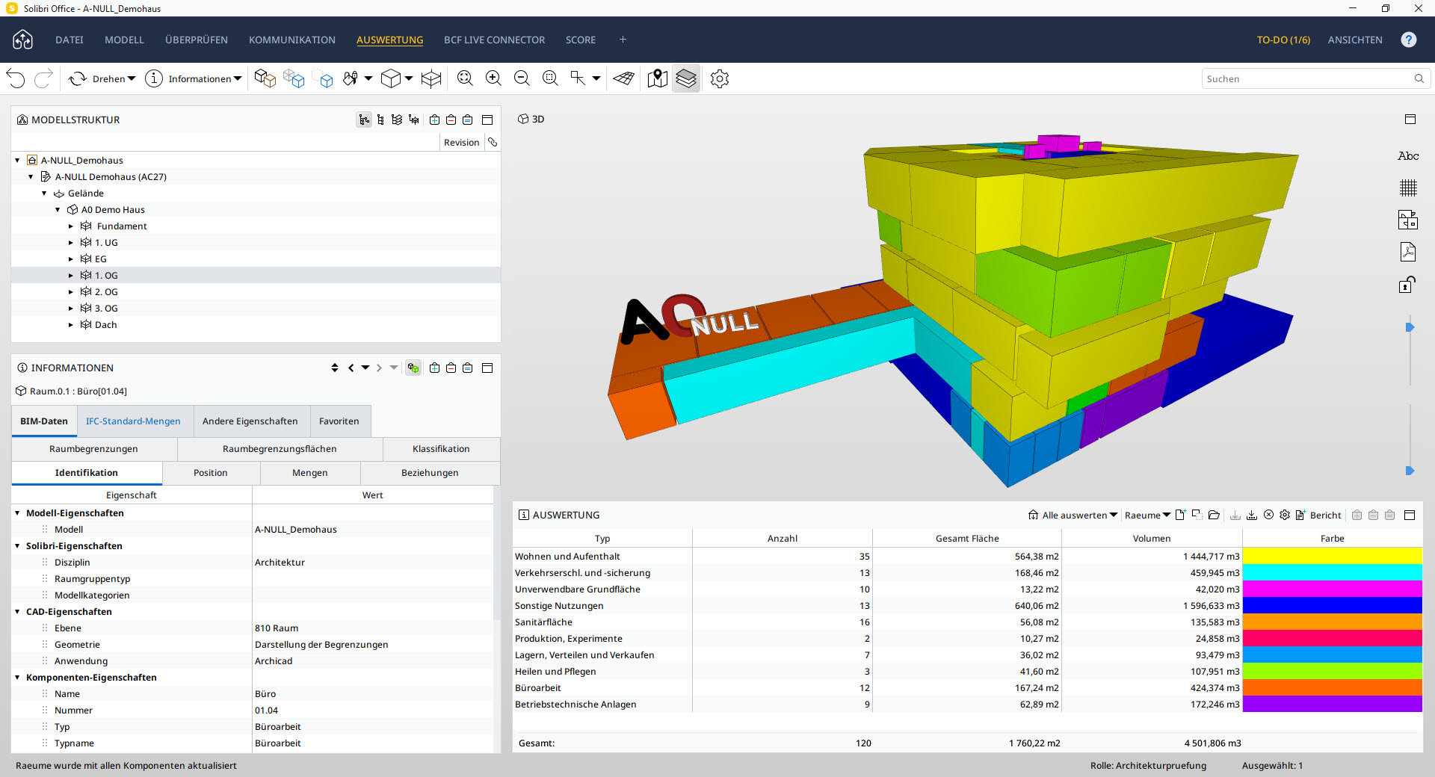Switch Modellstruktur to layer view mode

[x=397, y=120]
